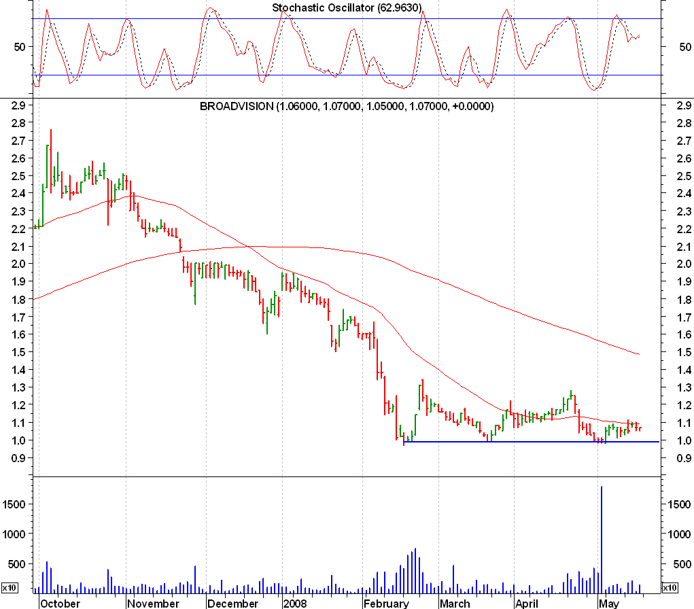The width and height of the screenshot is (694, 609).
Task: Select the March label on the time axis
Action: point(455,603)
